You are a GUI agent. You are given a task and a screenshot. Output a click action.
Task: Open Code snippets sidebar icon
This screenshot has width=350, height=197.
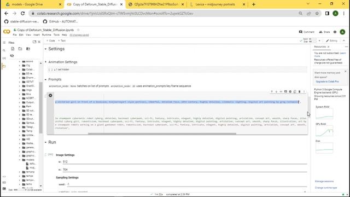coord(4,176)
